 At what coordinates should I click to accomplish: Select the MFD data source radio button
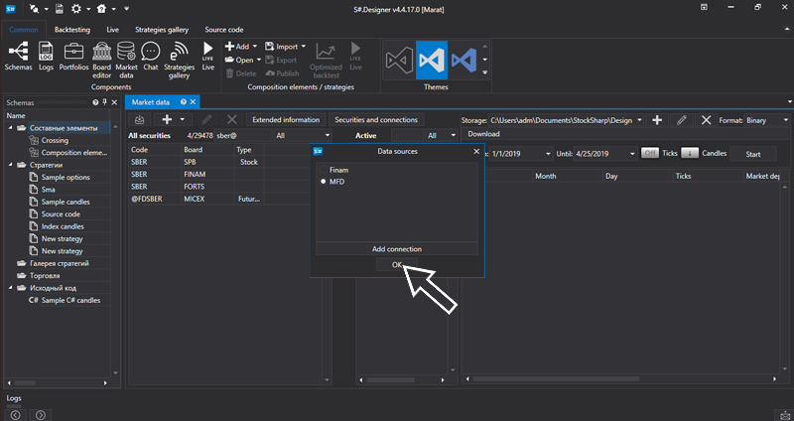(x=324, y=182)
